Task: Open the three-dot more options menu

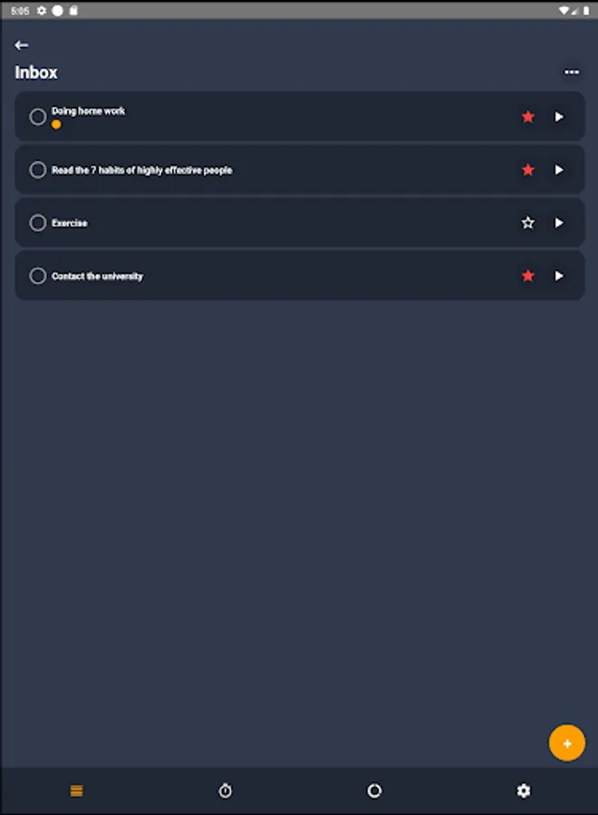Action: (x=571, y=72)
